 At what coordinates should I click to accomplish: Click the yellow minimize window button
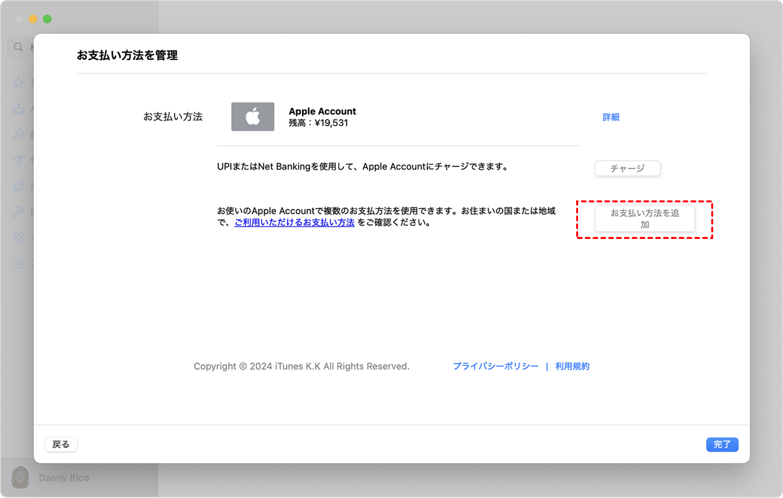coord(33,20)
